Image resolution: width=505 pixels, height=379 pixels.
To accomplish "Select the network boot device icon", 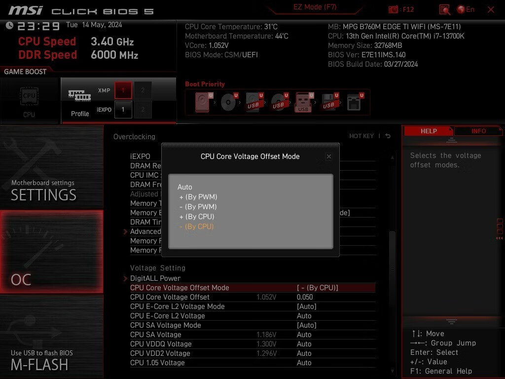I will click(x=354, y=102).
